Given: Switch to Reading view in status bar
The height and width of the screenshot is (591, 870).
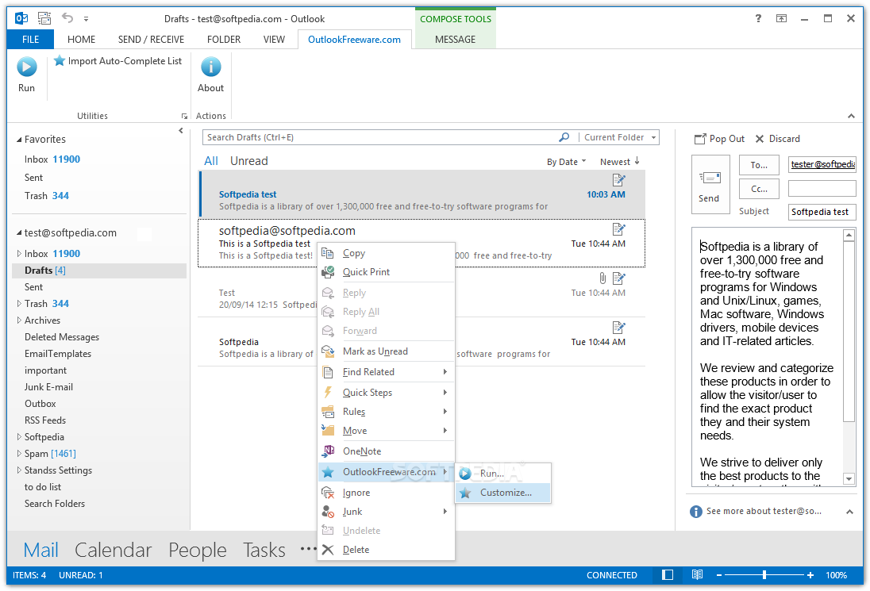Looking at the screenshot, I should coord(698,575).
